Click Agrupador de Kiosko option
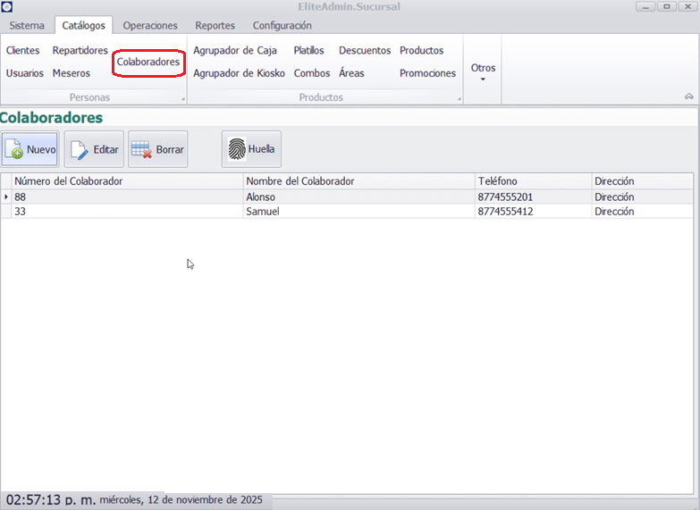700x510 pixels. click(x=237, y=73)
